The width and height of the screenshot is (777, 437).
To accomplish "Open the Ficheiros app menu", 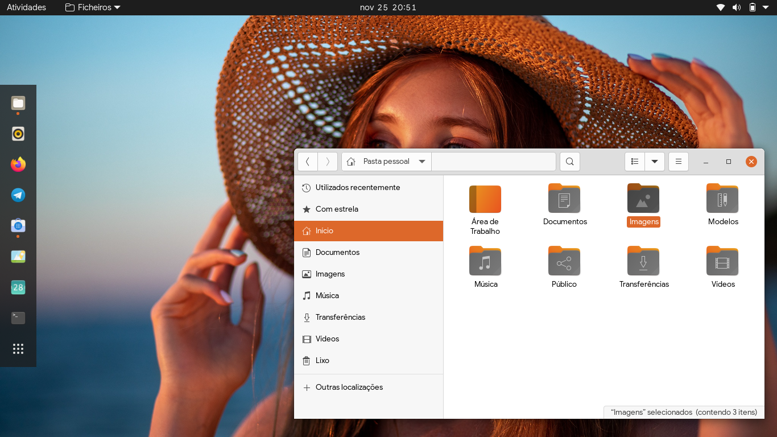I will pos(93,7).
